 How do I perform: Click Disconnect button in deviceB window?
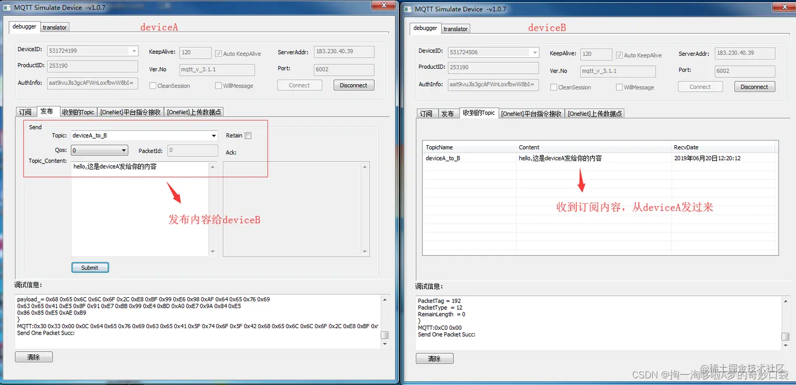[x=754, y=87]
